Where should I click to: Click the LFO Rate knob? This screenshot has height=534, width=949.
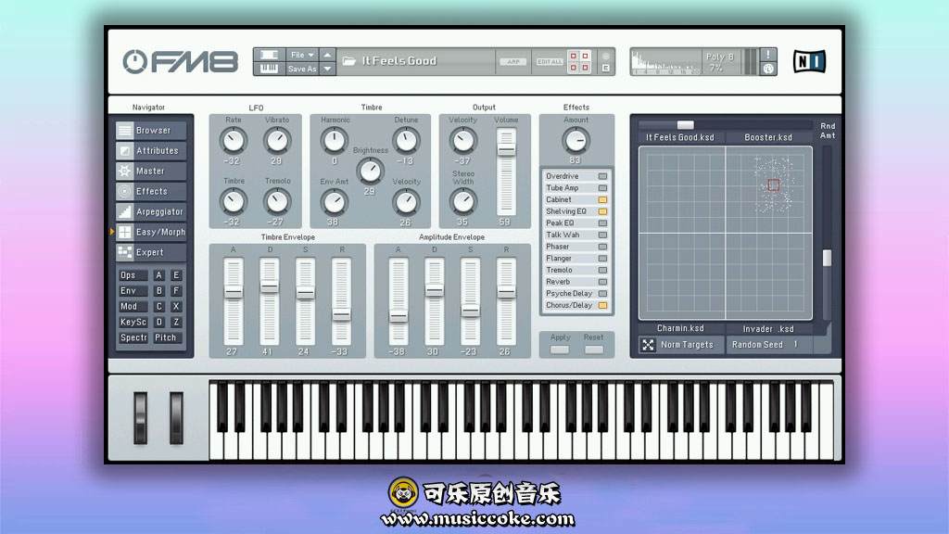coord(233,141)
